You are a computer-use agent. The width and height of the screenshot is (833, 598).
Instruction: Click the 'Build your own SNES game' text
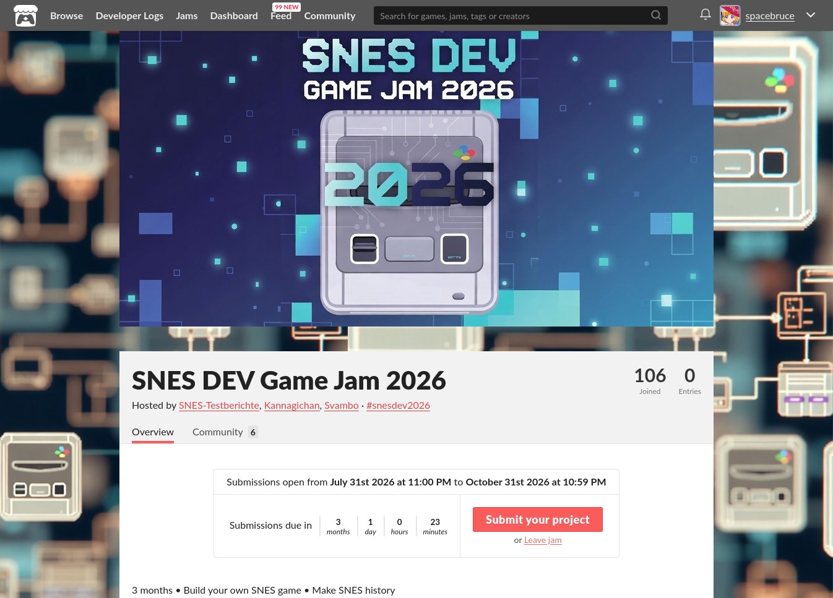pos(243,591)
